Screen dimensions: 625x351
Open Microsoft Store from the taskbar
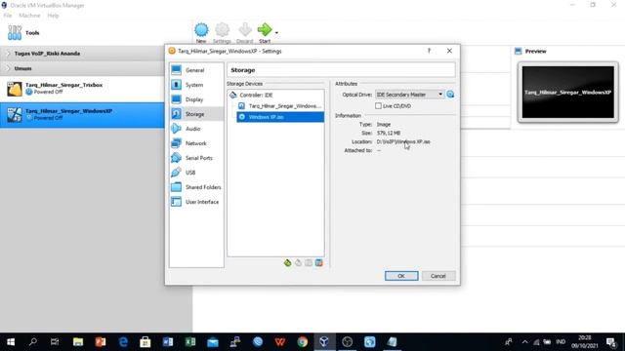point(146,342)
